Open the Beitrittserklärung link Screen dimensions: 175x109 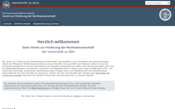click(40, 88)
